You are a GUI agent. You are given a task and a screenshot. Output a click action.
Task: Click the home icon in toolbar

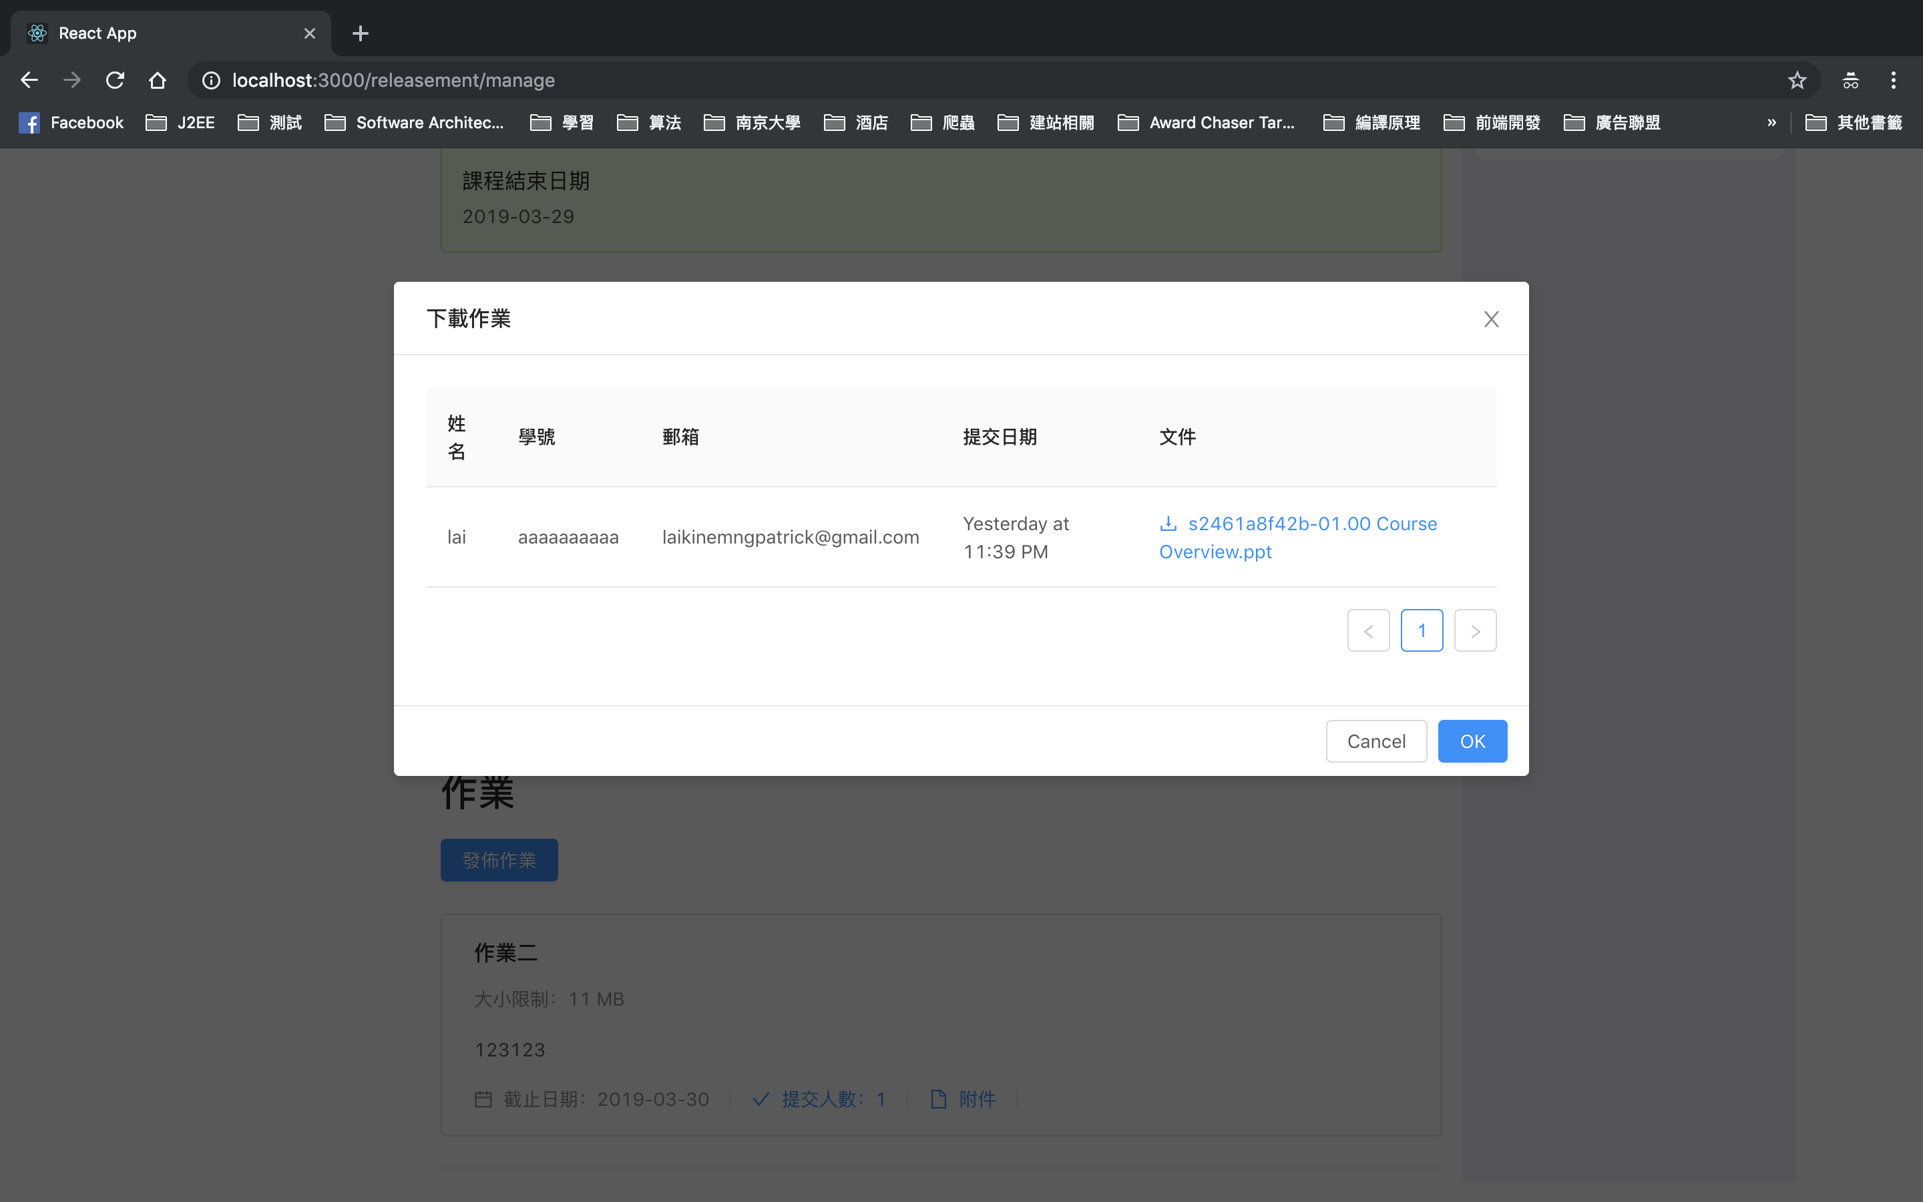[x=158, y=80]
